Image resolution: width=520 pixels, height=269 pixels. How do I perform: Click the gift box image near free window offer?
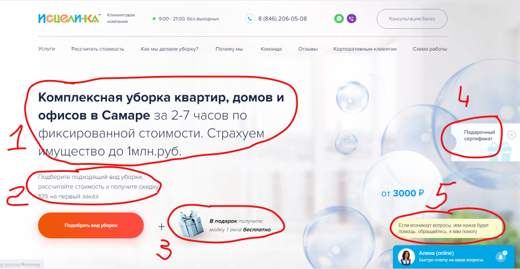[191, 224]
